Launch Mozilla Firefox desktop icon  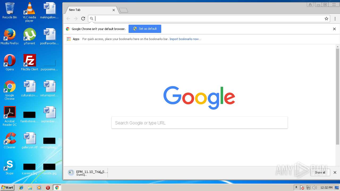pyautogui.click(x=10, y=37)
